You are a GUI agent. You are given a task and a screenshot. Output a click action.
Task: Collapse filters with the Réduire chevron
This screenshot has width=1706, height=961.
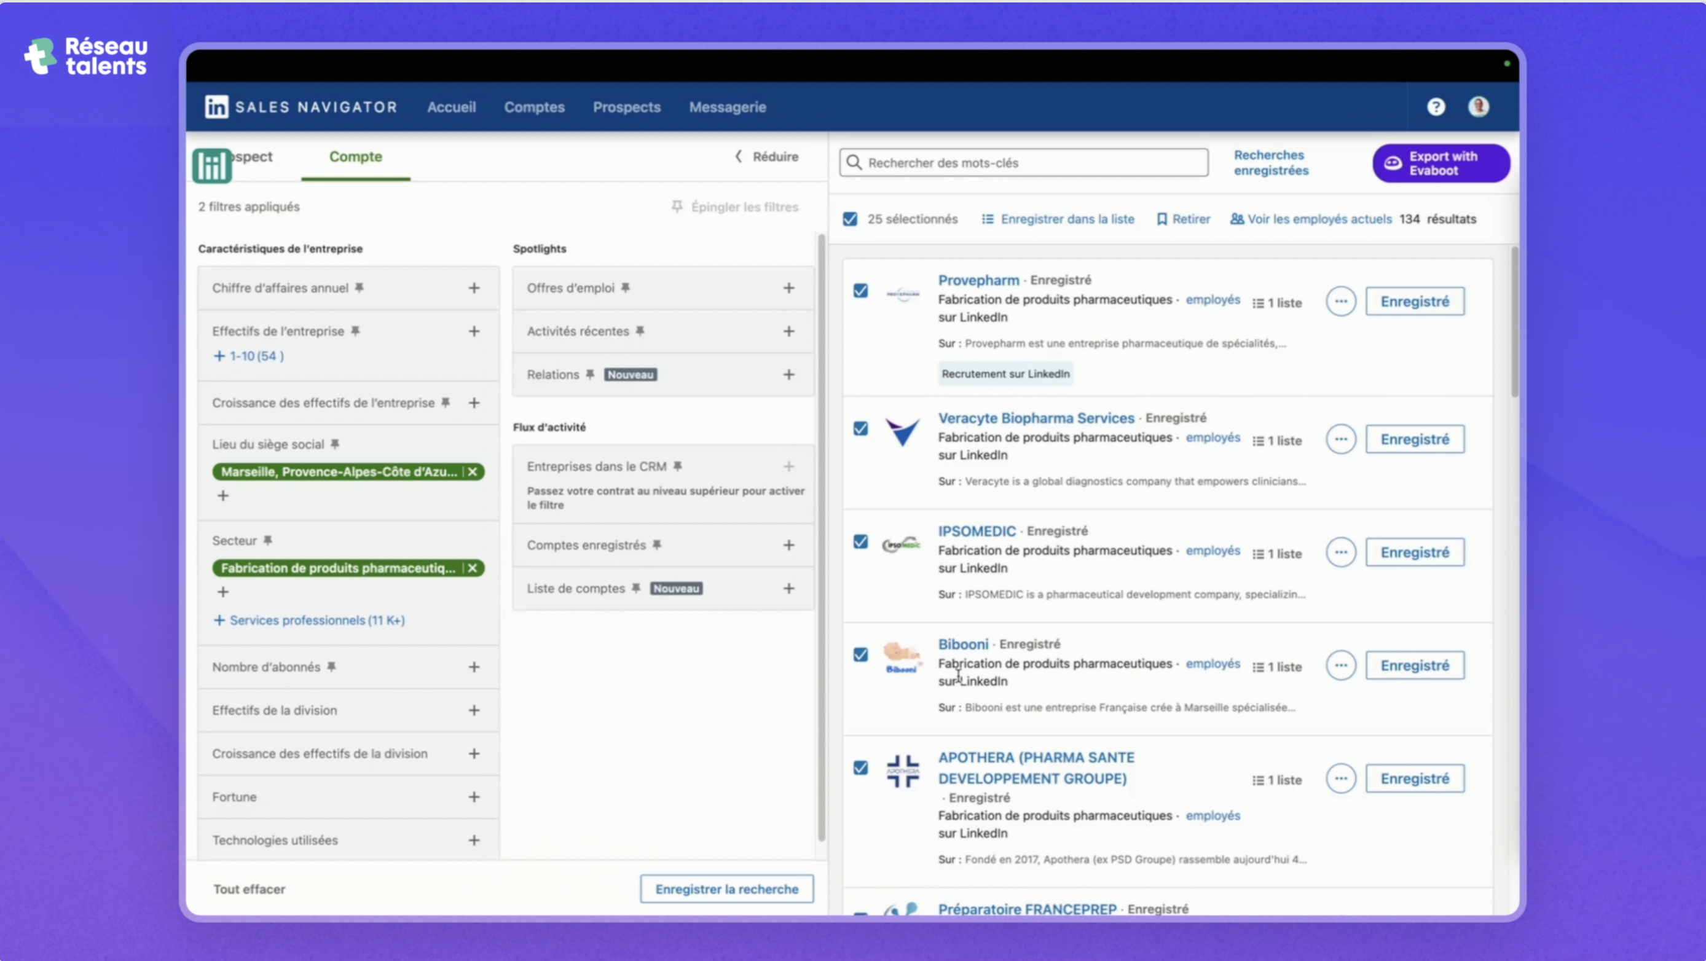click(739, 156)
